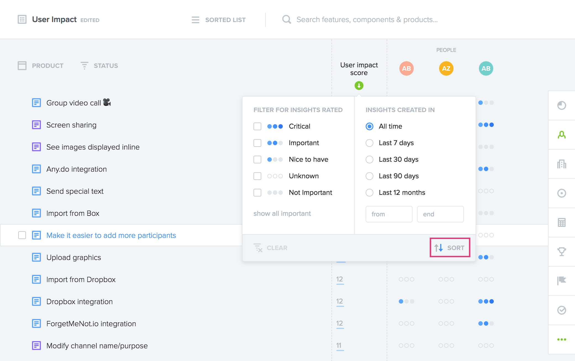
Task: Click the end date field
Action: click(x=440, y=214)
